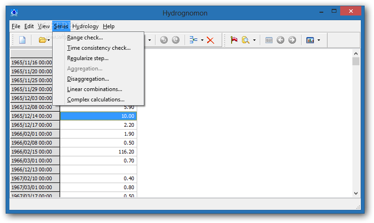The height and width of the screenshot is (223, 374).
Task: Open the Edit menu
Action: (x=29, y=26)
